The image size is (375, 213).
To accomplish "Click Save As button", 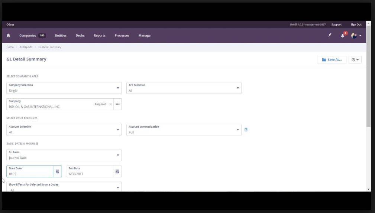I will (x=332, y=60).
